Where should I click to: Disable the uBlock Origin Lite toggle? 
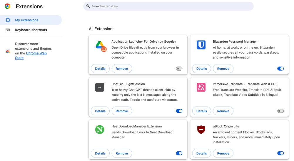pyautogui.click(x=280, y=153)
